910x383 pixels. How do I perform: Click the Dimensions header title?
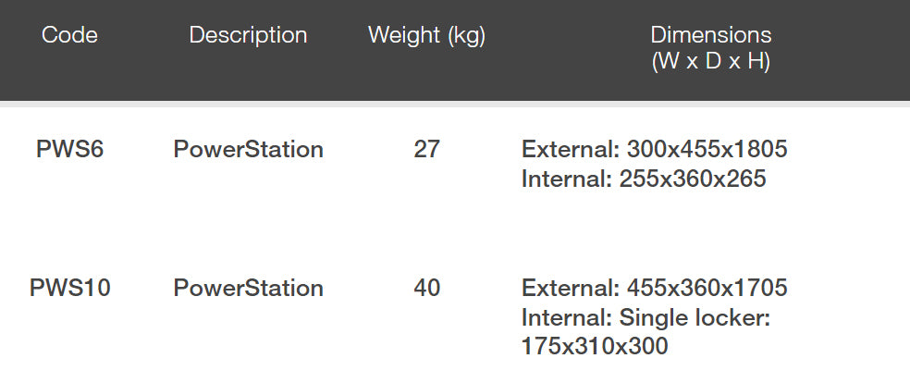click(710, 36)
